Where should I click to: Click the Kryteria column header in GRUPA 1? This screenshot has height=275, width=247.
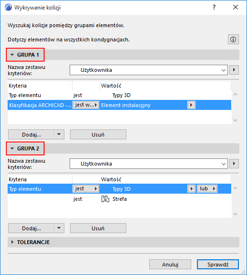tap(40, 86)
